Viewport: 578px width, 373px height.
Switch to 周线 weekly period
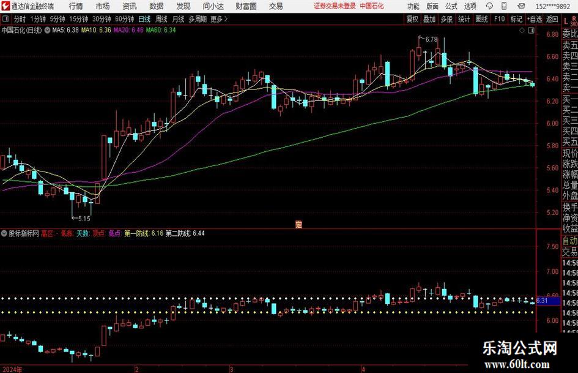point(161,19)
